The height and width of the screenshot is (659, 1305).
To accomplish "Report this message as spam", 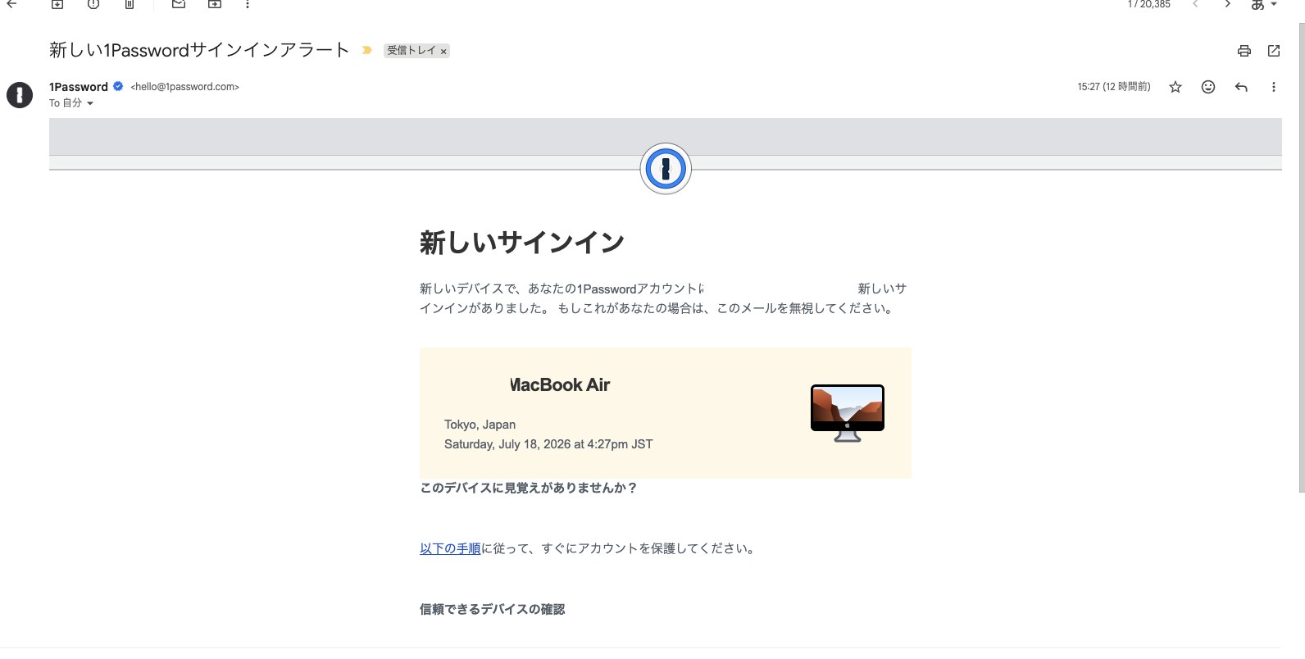I will click(x=93, y=4).
